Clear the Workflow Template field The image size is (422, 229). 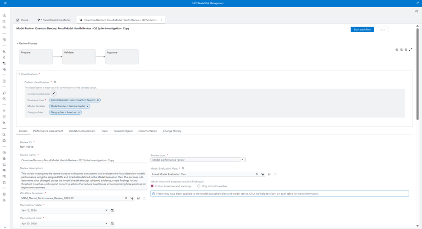click(x=126, y=198)
